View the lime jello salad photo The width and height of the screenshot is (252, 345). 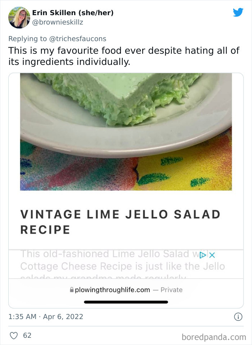pos(126,132)
